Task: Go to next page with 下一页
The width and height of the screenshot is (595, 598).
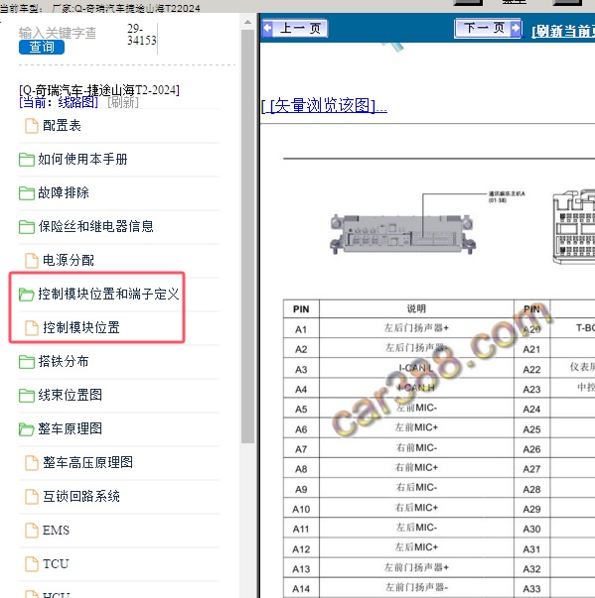Action: point(488,28)
